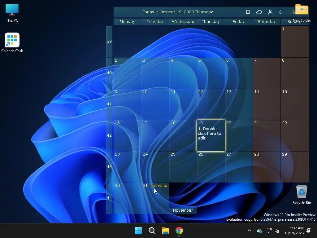Click the 'Double click here to edit' note
Viewport: 317px width, 238px height.
click(x=210, y=133)
